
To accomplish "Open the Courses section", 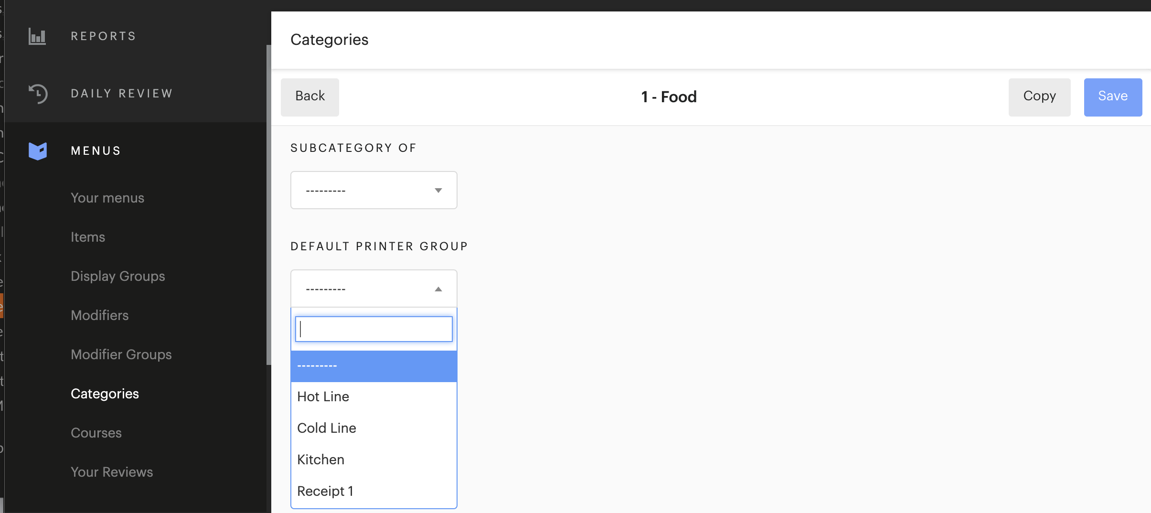I will coord(96,432).
